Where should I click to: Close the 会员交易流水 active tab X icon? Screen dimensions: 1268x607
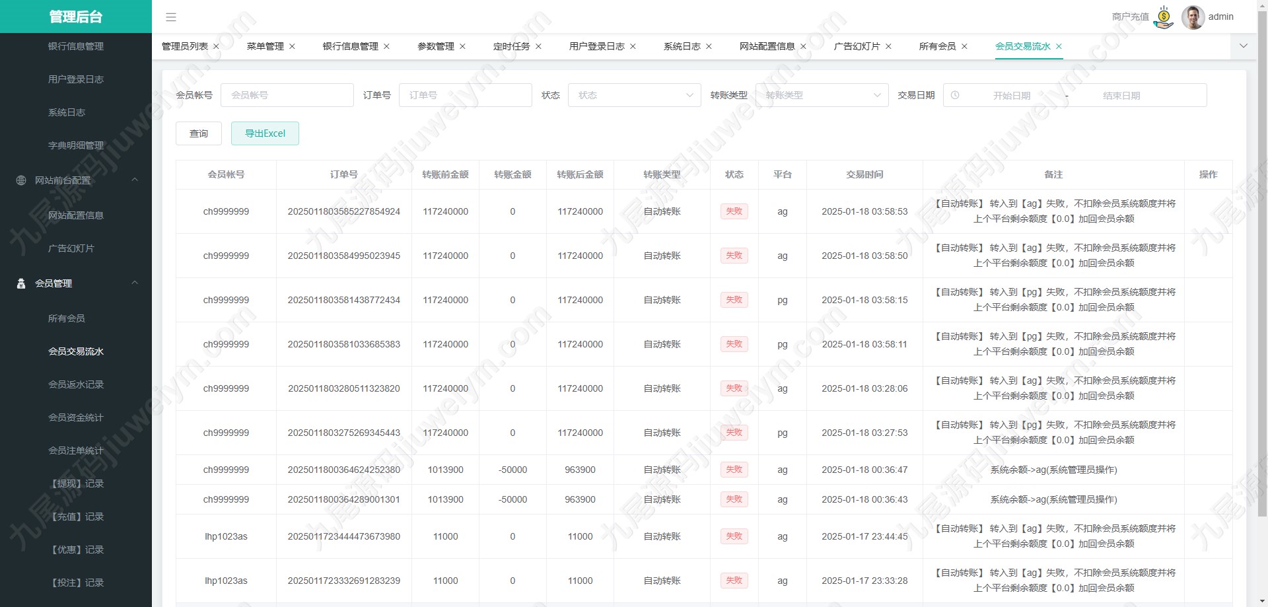point(1059,46)
